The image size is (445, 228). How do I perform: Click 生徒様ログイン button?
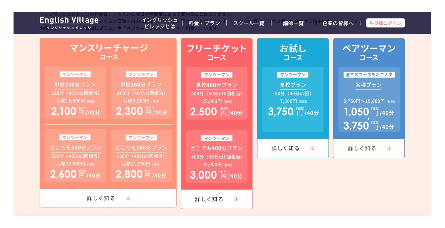pos(385,23)
